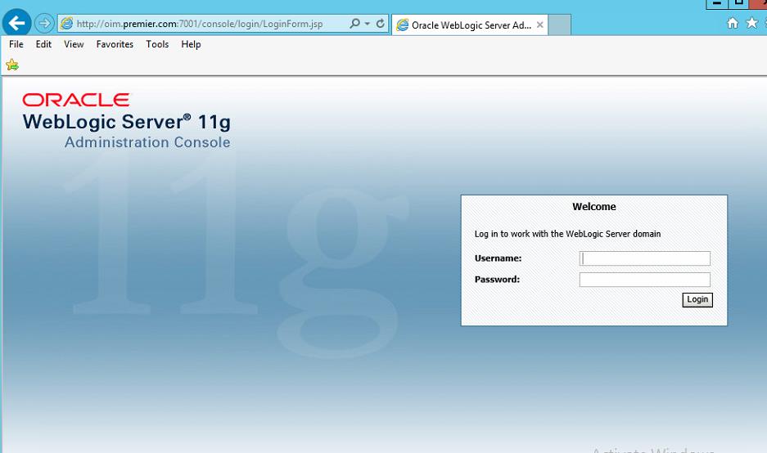The image size is (767, 453).
Task: Open the Tools menu
Action: point(157,44)
